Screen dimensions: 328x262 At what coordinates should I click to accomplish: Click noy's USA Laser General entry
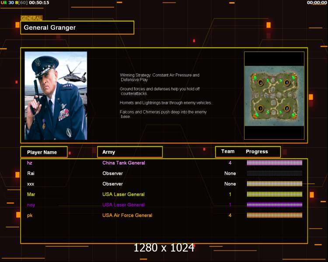123,205
